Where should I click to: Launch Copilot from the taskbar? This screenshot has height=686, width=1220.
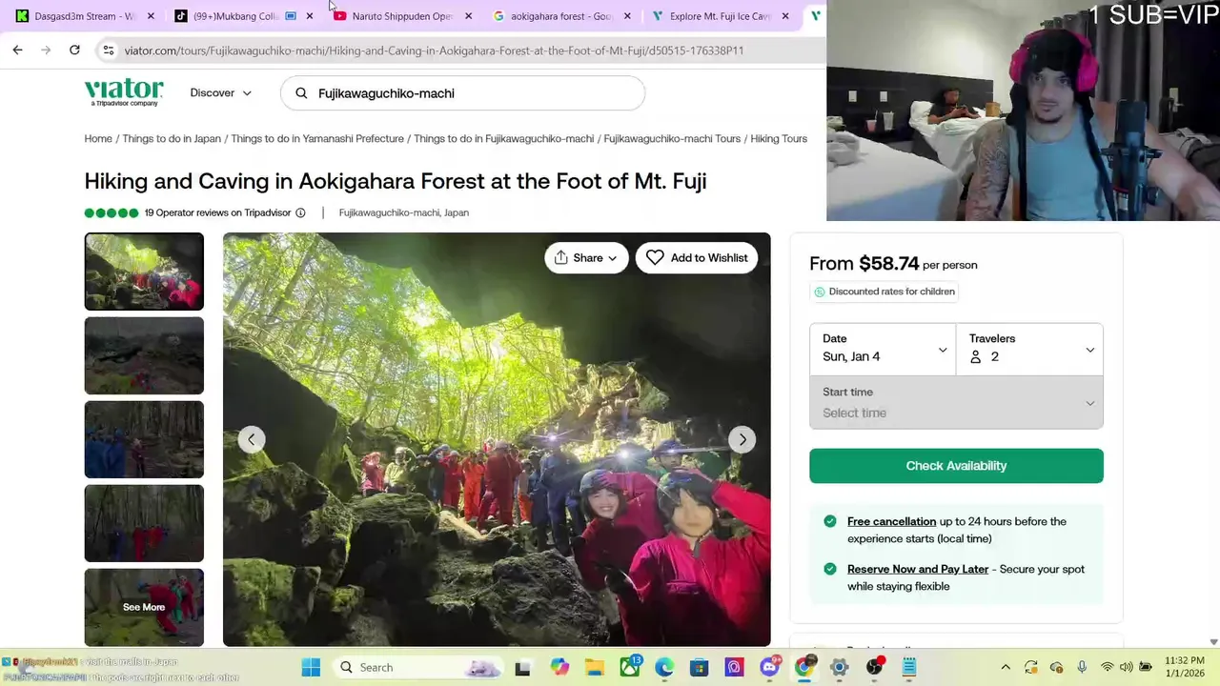click(x=559, y=667)
